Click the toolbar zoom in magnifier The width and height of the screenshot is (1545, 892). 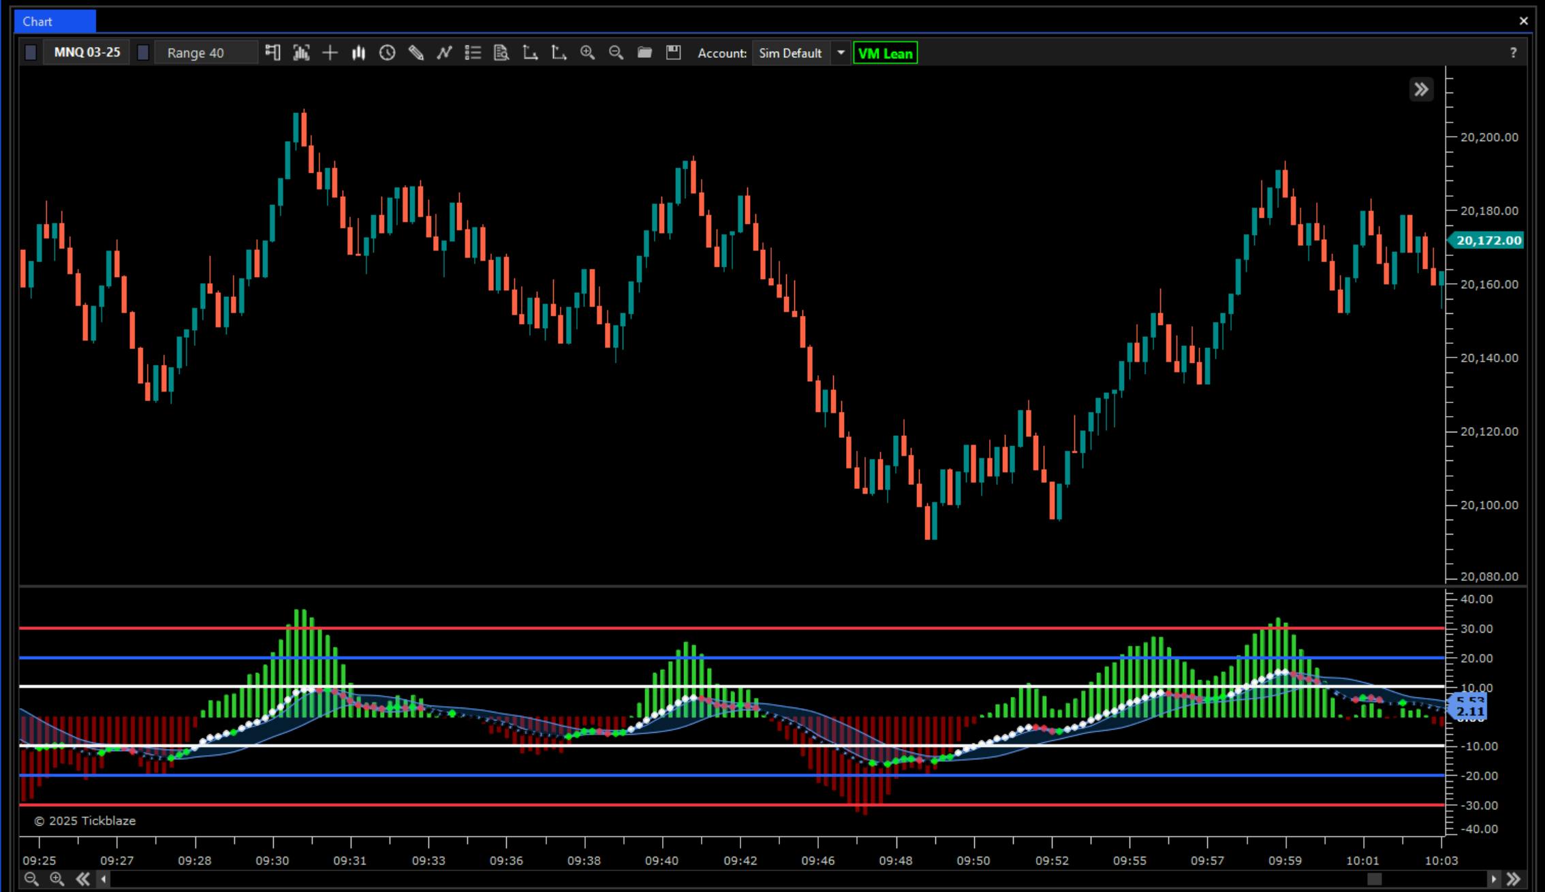click(587, 53)
